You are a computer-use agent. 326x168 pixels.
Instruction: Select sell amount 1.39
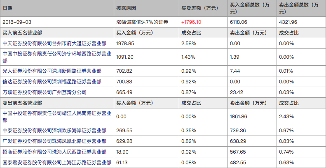[235, 57]
